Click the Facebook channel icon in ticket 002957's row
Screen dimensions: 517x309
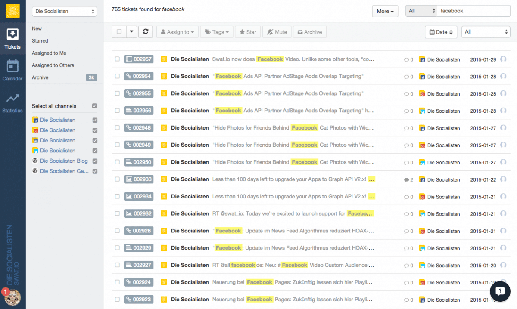(x=423, y=59)
